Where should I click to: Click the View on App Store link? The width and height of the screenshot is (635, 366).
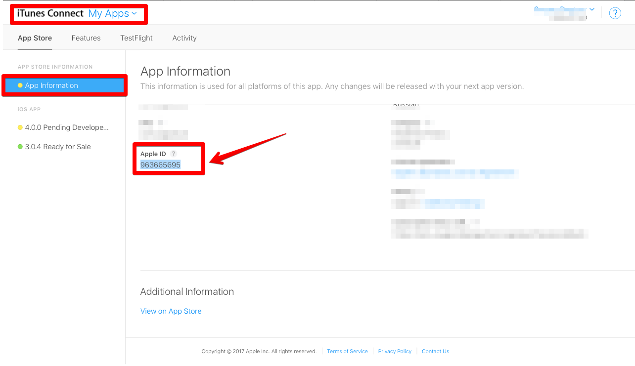tap(171, 311)
